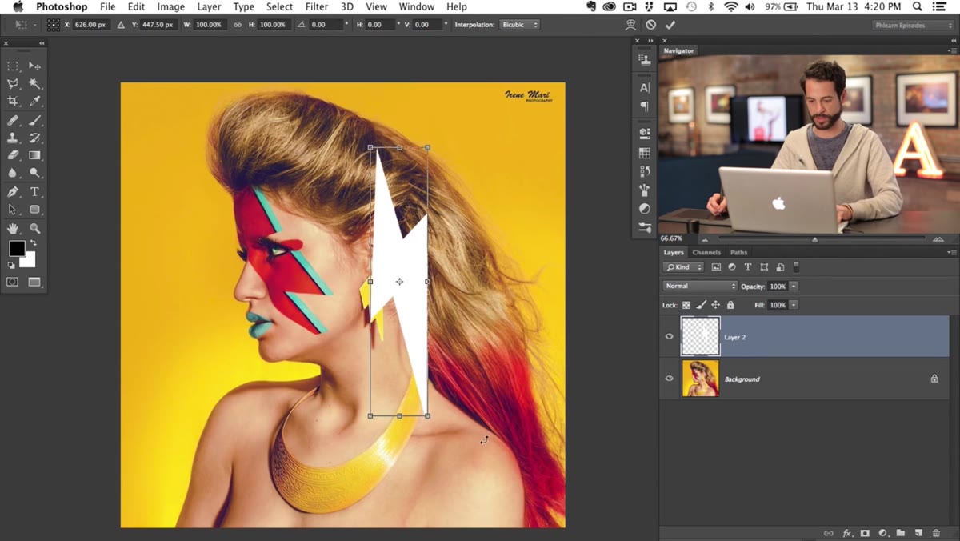The width and height of the screenshot is (960, 541).
Task: Open the Phlearn Episodes workspace dropdown
Action: 912,25
